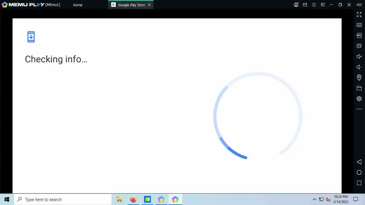Image resolution: width=365 pixels, height=205 pixels.
Task: Open the clock showing 10:24 PM
Action: point(341,199)
